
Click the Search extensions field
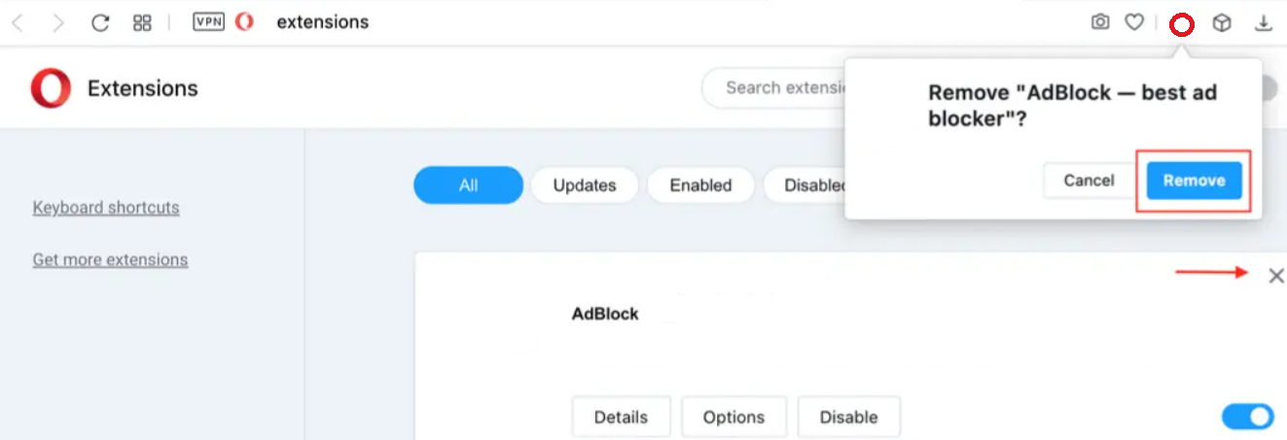(773, 88)
